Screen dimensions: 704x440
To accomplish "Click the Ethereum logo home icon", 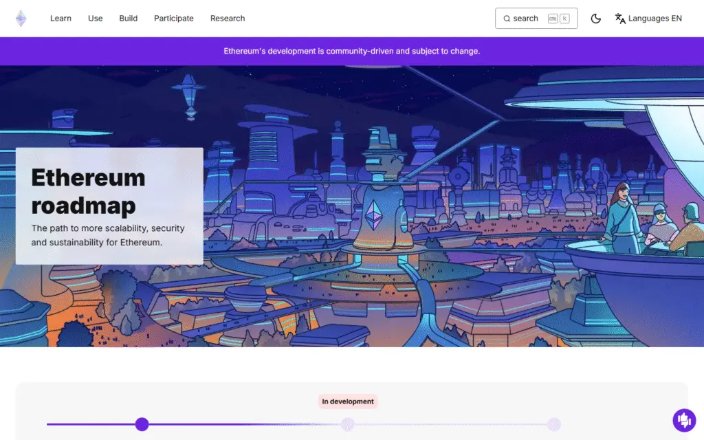I will pyautogui.click(x=21, y=19).
